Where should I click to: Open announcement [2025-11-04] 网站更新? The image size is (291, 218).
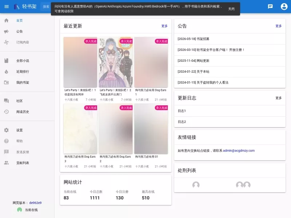(230, 61)
